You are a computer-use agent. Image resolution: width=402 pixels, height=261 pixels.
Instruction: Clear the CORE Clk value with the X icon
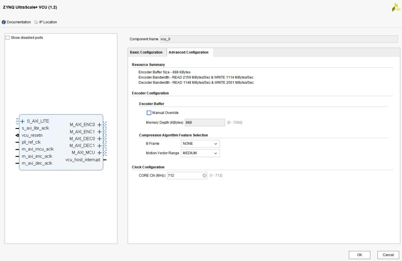point(204,176)
